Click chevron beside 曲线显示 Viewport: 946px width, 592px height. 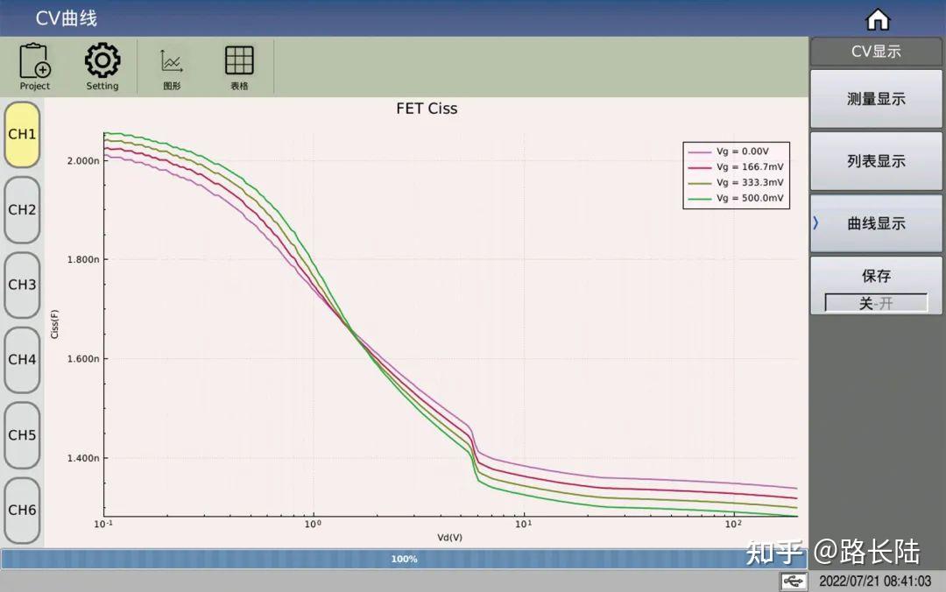click(815, 223)
